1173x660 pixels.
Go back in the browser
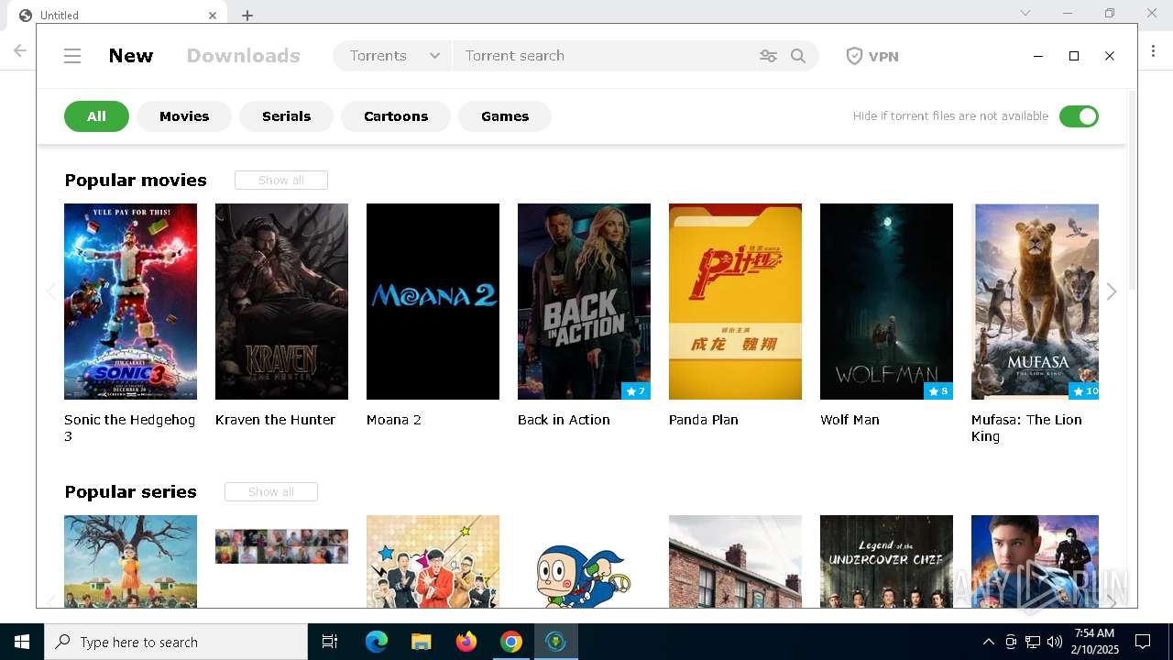click(19, 51)
